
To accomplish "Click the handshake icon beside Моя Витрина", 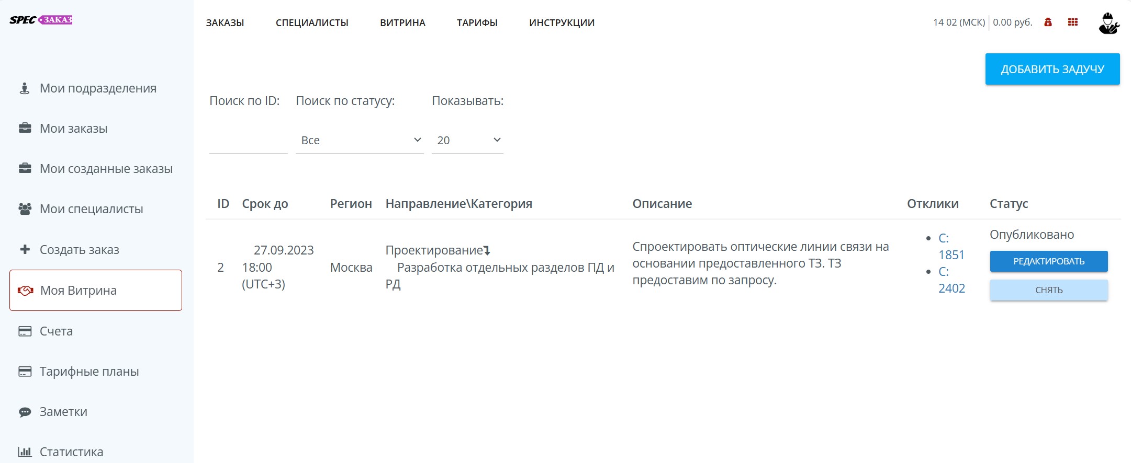I will pyautogui.click(x=25, y=291).
